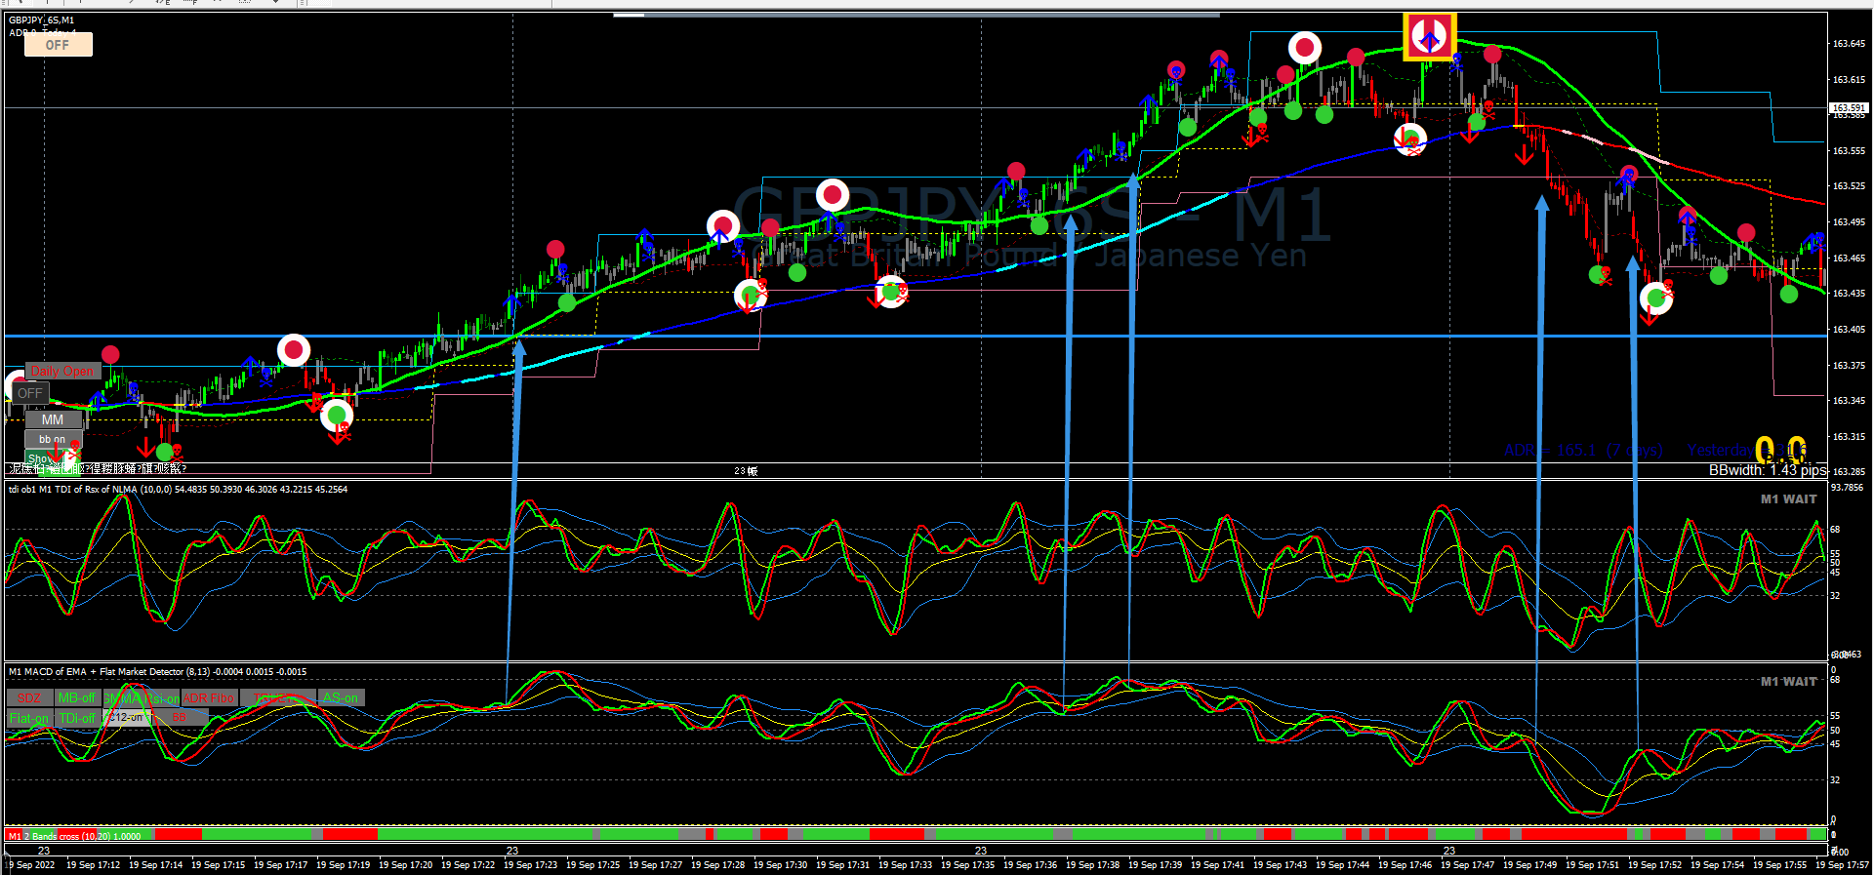Click the current price label 163.591
Image resolution: width=1874 pixels, height=875 pixels.
1849,107
